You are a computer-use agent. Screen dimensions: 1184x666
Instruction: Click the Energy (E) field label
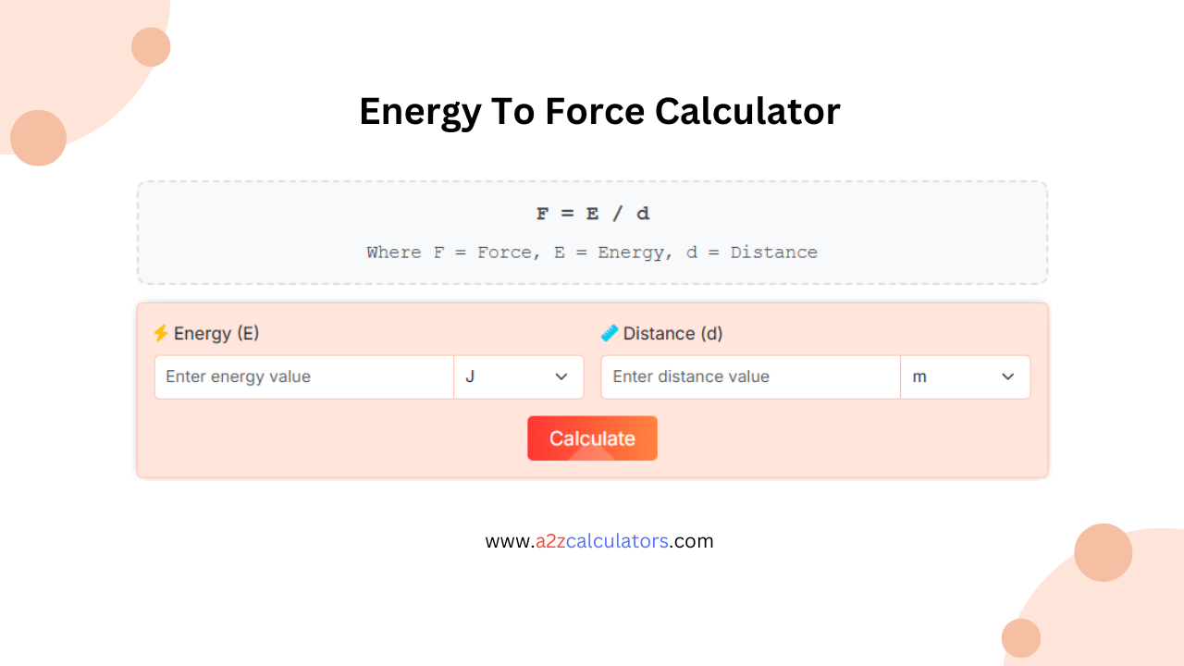pos(215,333)
